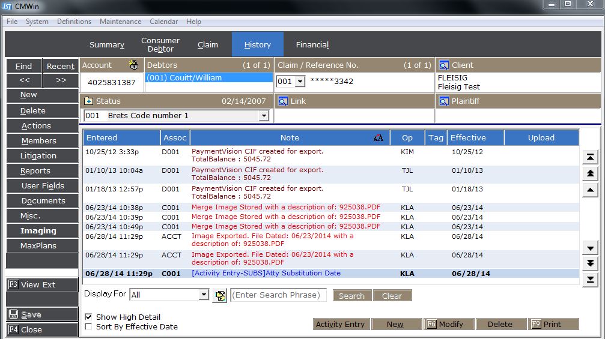
Task: Select the Atty Substitution Date activity row
Action: coord(331,274)
